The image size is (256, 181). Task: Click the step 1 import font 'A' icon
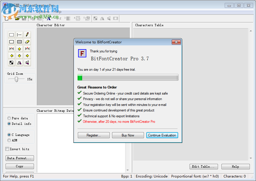coord(49,18)
